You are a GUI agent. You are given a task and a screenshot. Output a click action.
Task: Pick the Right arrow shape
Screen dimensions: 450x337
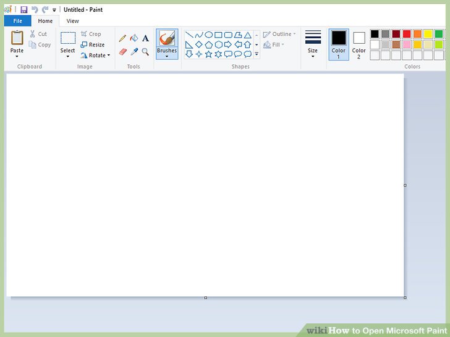tap(228, 44)
